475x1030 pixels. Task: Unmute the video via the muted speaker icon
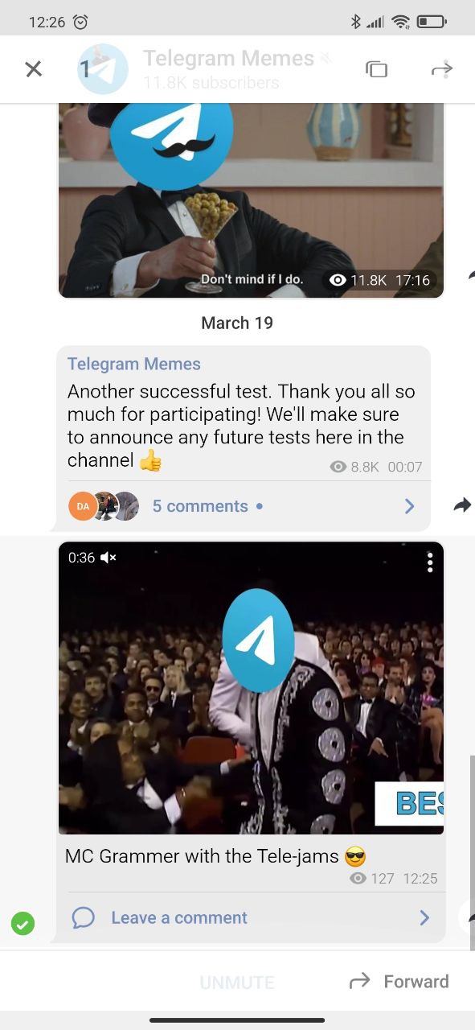[x=108, y=557]
